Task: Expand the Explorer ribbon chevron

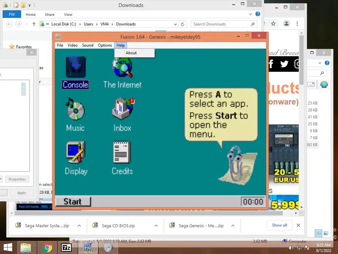Action: point(250,14)
